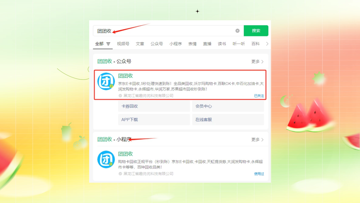Click the 团团收 - 小程序 section heading
Image resolution: width=360 pixels, height=203 pixels.
click(114, 139)
